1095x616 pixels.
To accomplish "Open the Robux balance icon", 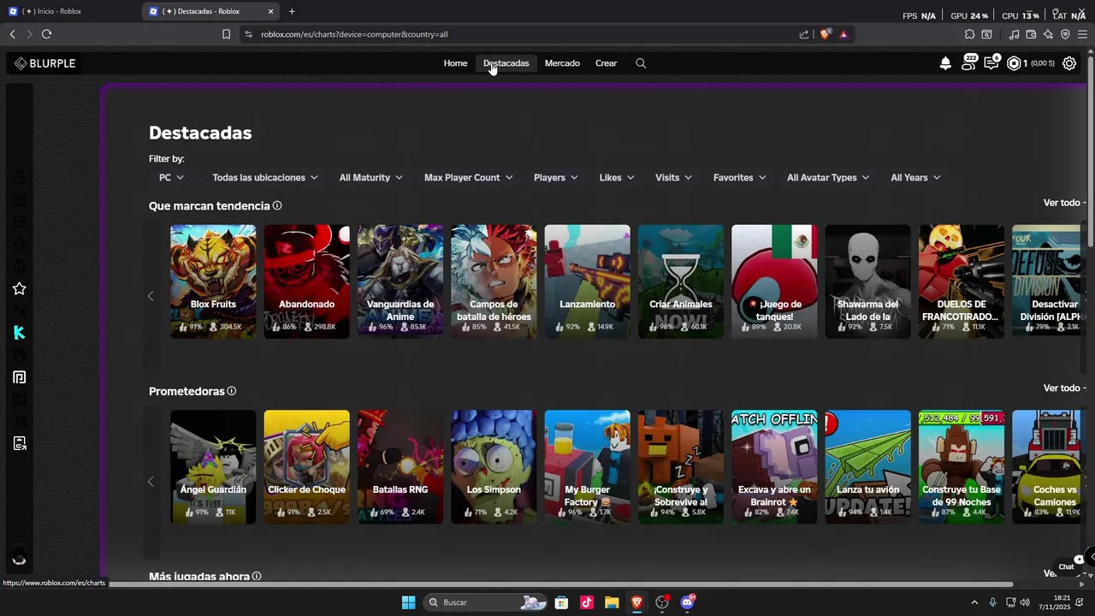I will click(1014, 63).
